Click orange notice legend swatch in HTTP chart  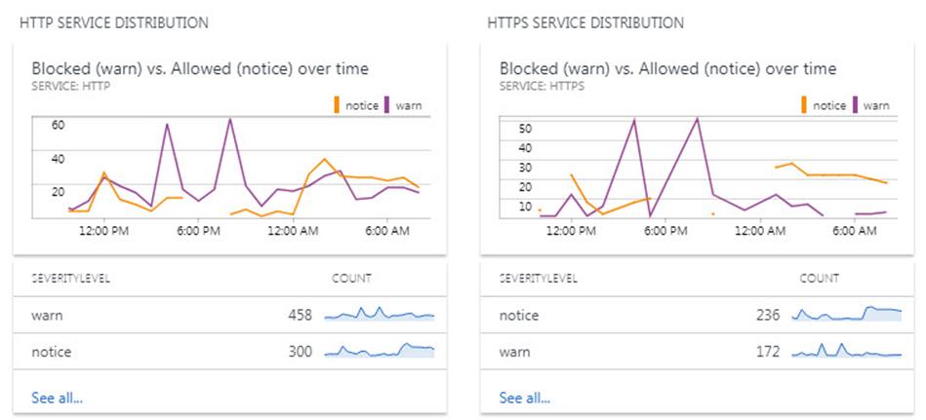tap(337, 105)
